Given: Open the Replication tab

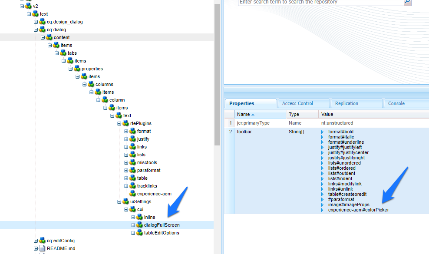Looking at the screenshot, I should (x=356, y=103).
